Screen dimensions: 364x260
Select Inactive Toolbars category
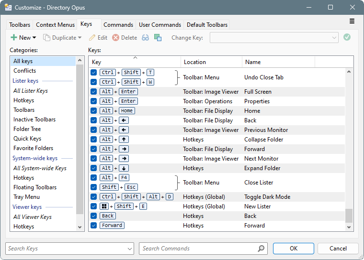[43, 119]
